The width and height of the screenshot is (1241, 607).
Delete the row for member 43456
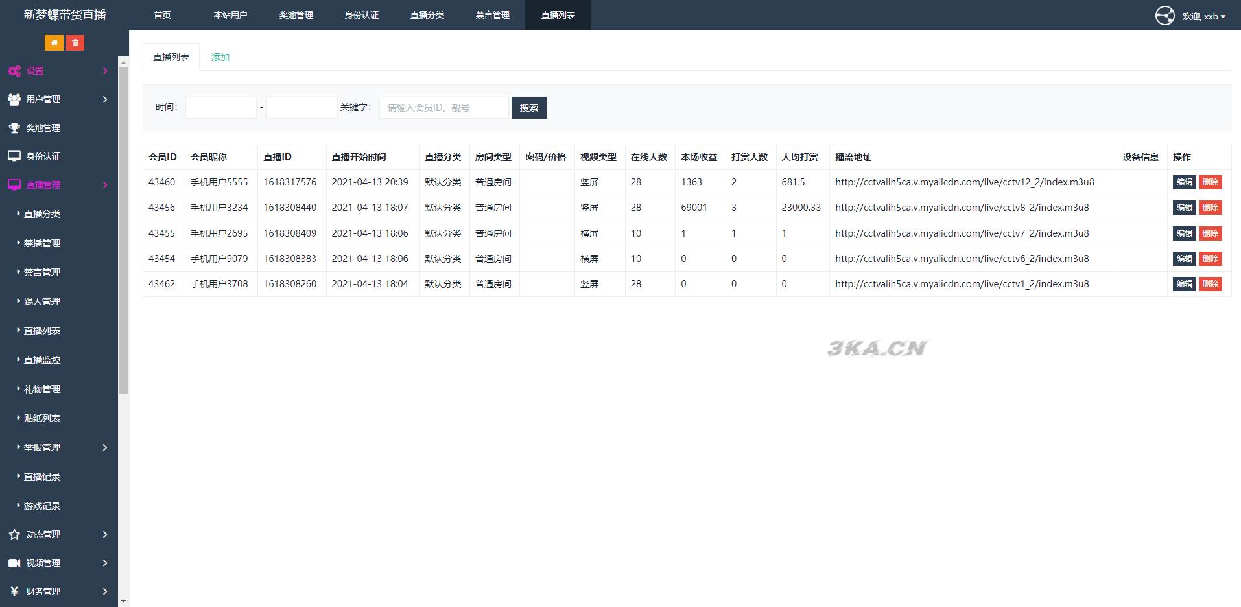1210,208
